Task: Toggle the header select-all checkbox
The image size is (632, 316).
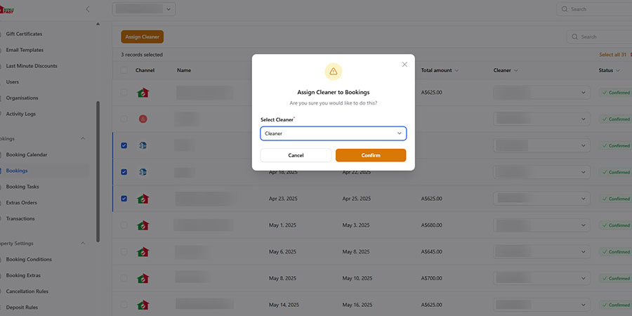Action: pyautogui.click(x=124, y=70)
